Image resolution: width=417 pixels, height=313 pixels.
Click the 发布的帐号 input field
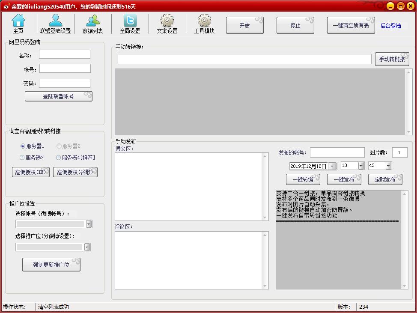[x=337, y=152]
